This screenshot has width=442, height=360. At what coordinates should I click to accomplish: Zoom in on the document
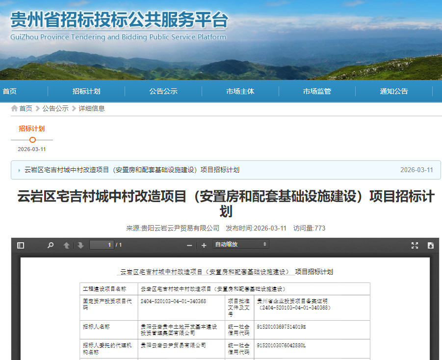coord(204,245)
